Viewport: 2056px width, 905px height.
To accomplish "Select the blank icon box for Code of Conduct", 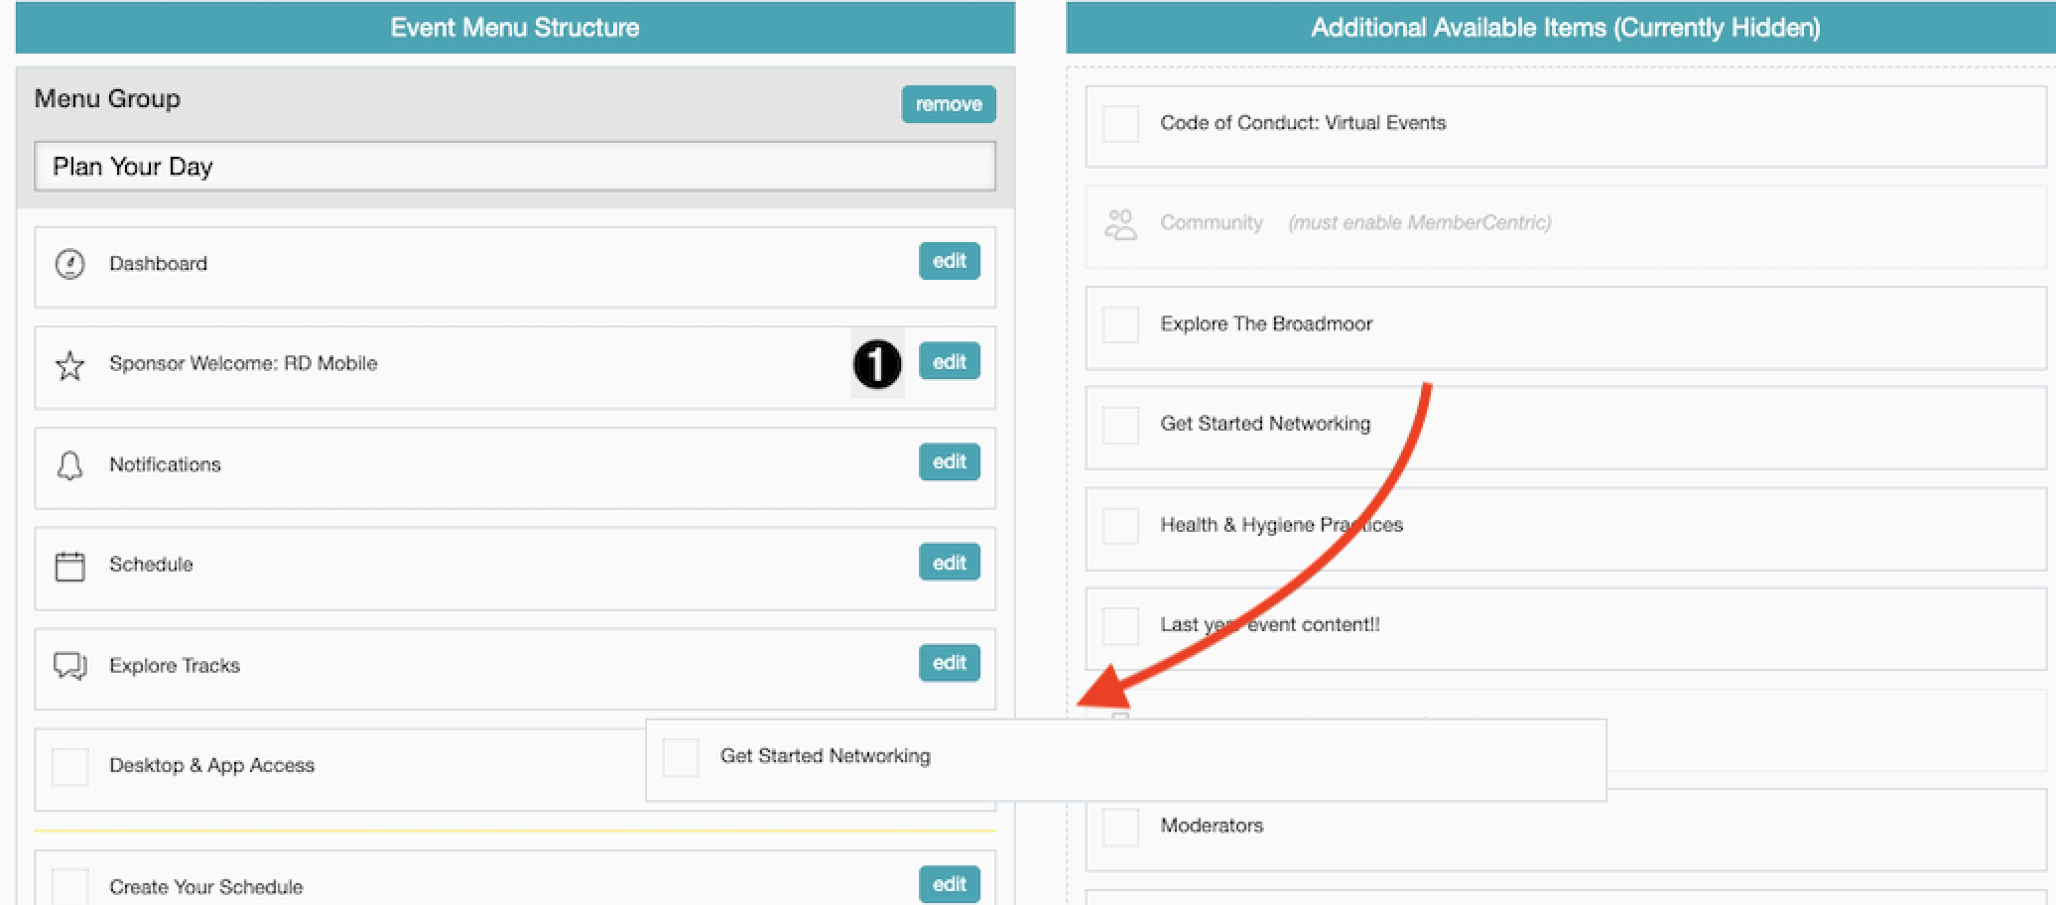I will (x=1121, y=124).
